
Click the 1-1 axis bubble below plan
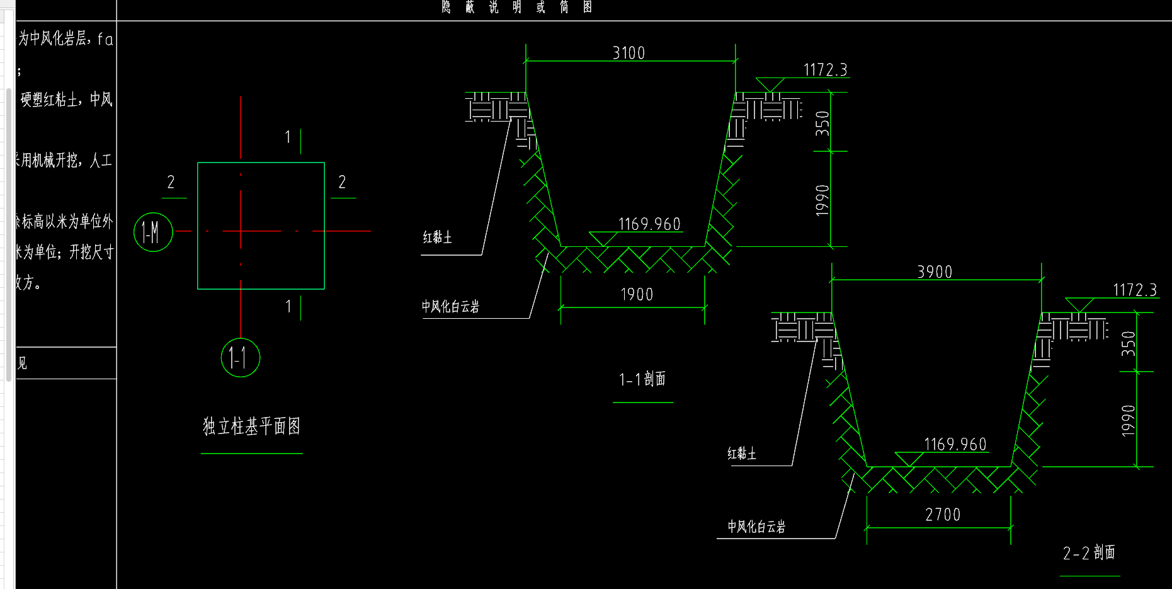pos(241,358)
